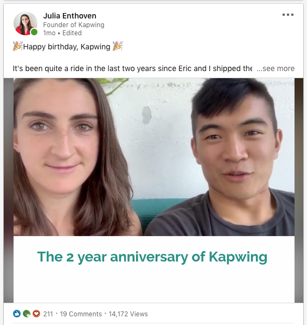The height and width of the screenshot is (325, 307).
Task: Open Julia Enthoven's profile name link
Action: coord(69,16)
